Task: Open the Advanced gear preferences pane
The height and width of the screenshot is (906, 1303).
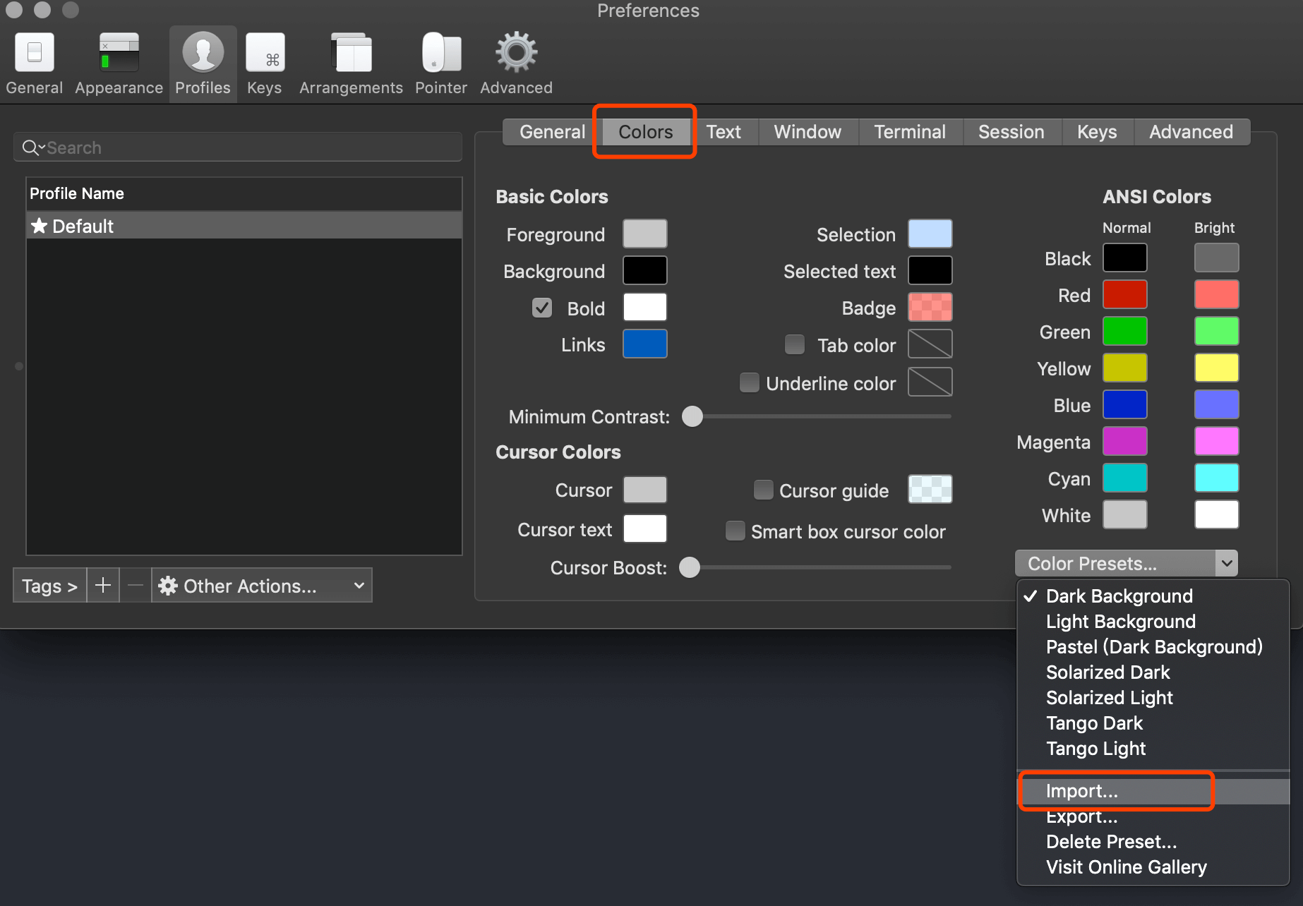Action: [516, 64]
